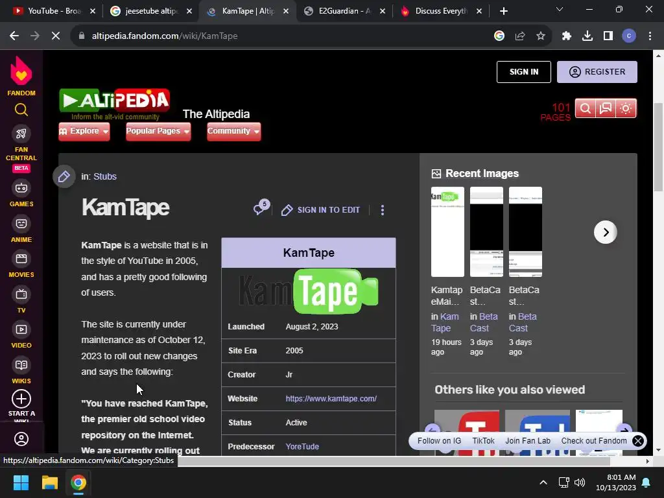Screen dimensions: 664x498
Task: Expand the Explore dropdown menu
Action: 84,131
